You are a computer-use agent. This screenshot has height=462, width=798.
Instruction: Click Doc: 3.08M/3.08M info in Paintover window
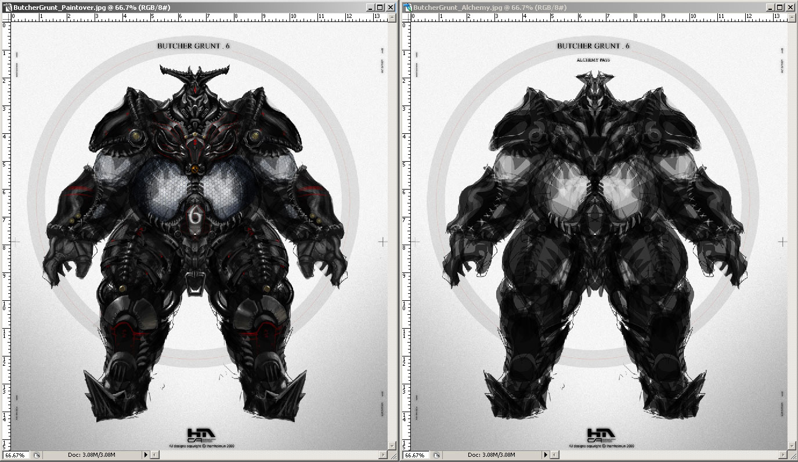point(92,455)
